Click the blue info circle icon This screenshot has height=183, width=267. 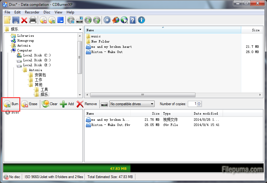tap(141, 20)
